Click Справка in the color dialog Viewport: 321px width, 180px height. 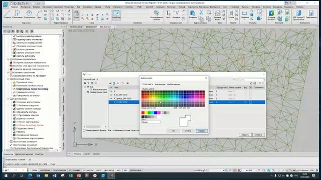[202, 131]
